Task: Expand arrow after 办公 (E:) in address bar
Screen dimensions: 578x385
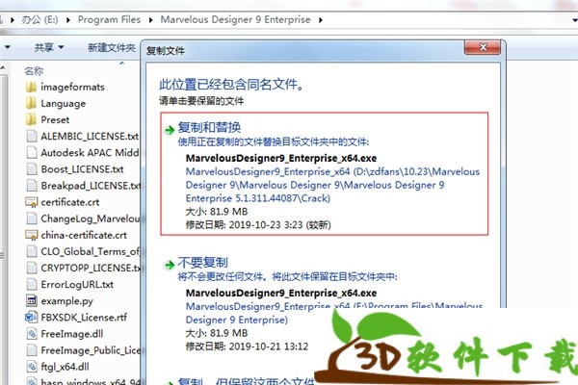Action: tap(68, 20)
